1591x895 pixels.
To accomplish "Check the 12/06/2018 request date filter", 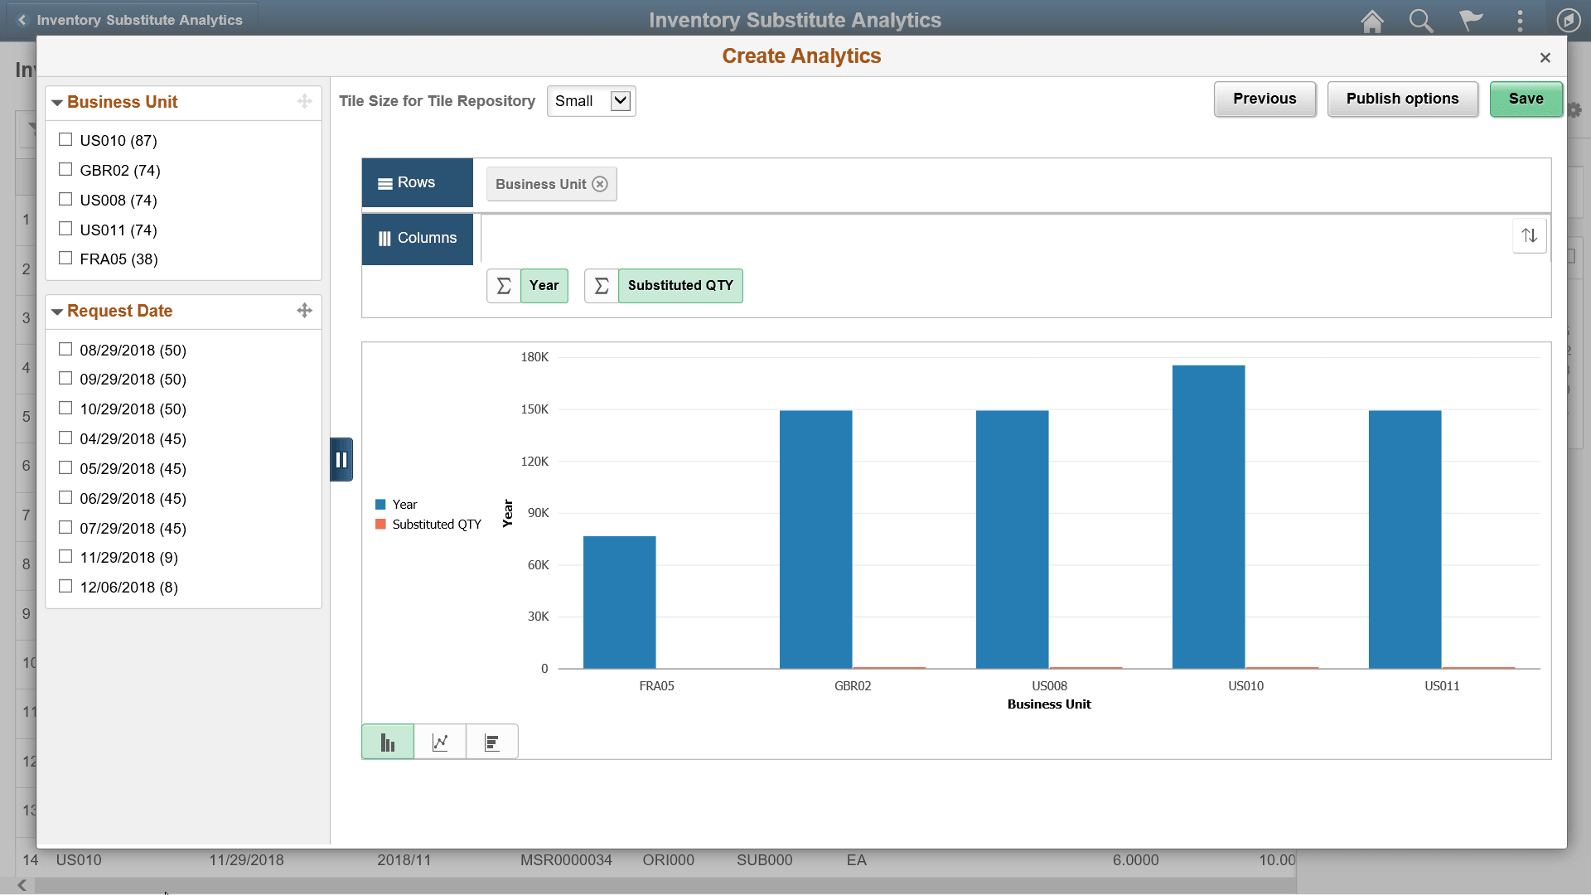I will 65,586.
